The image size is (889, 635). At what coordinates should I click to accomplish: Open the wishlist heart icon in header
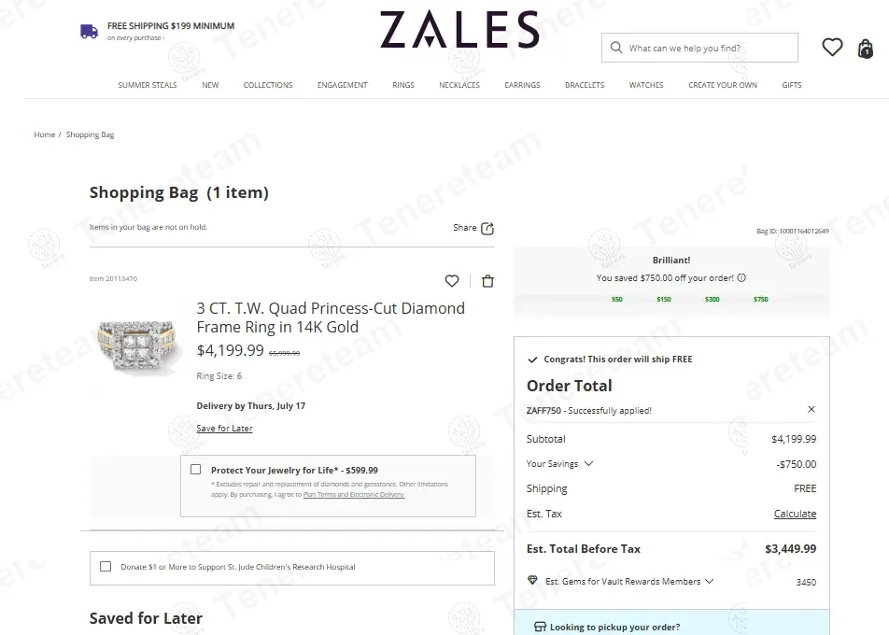click(832, 47)
